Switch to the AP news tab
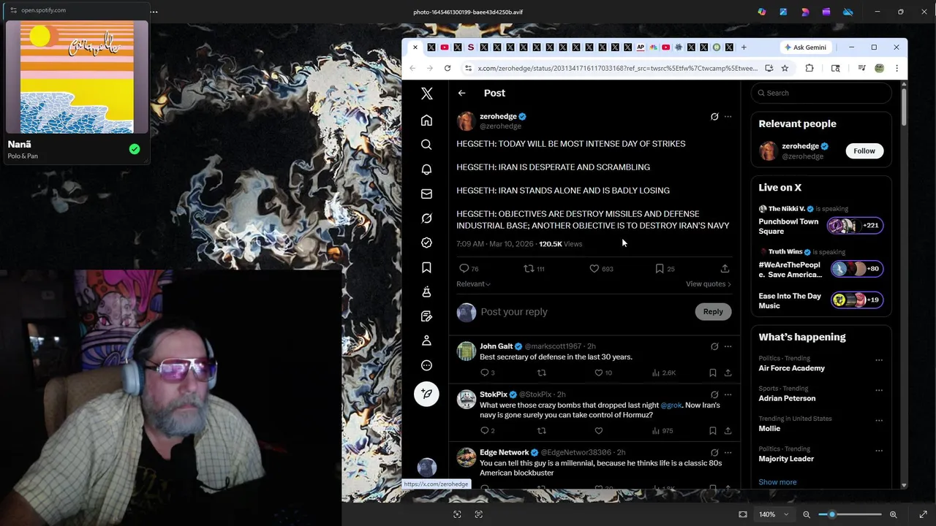The image size is (936, 526). (641, 47)
